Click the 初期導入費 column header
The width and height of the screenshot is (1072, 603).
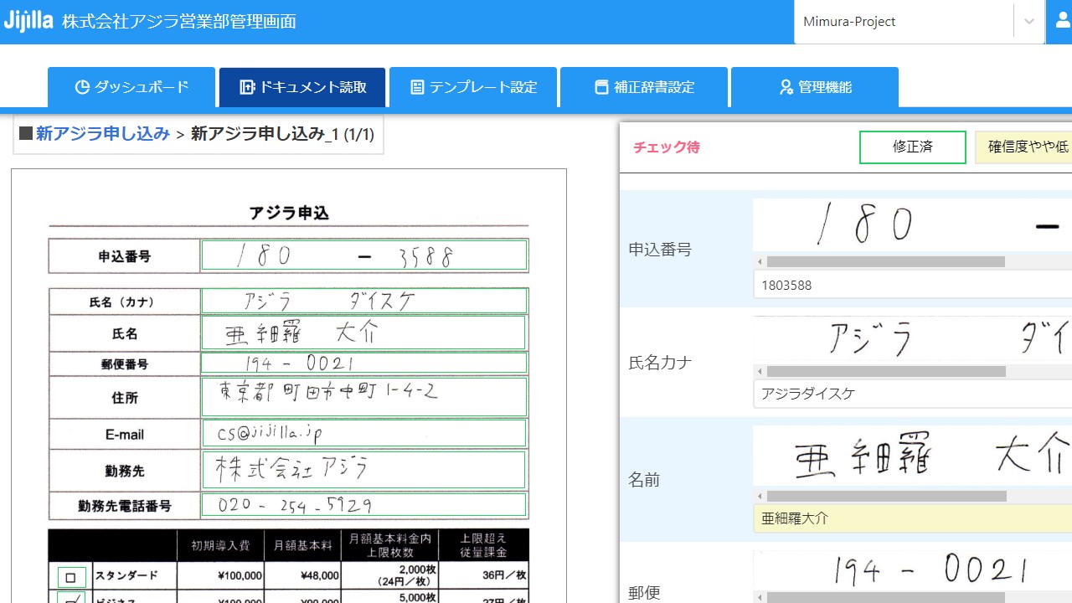220,545
